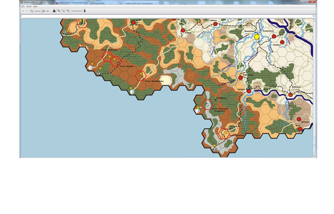Click the map vertical scrollbar up arrow
Image resolution: width=334 pixels, height=214 pixels.
[314, 20]
